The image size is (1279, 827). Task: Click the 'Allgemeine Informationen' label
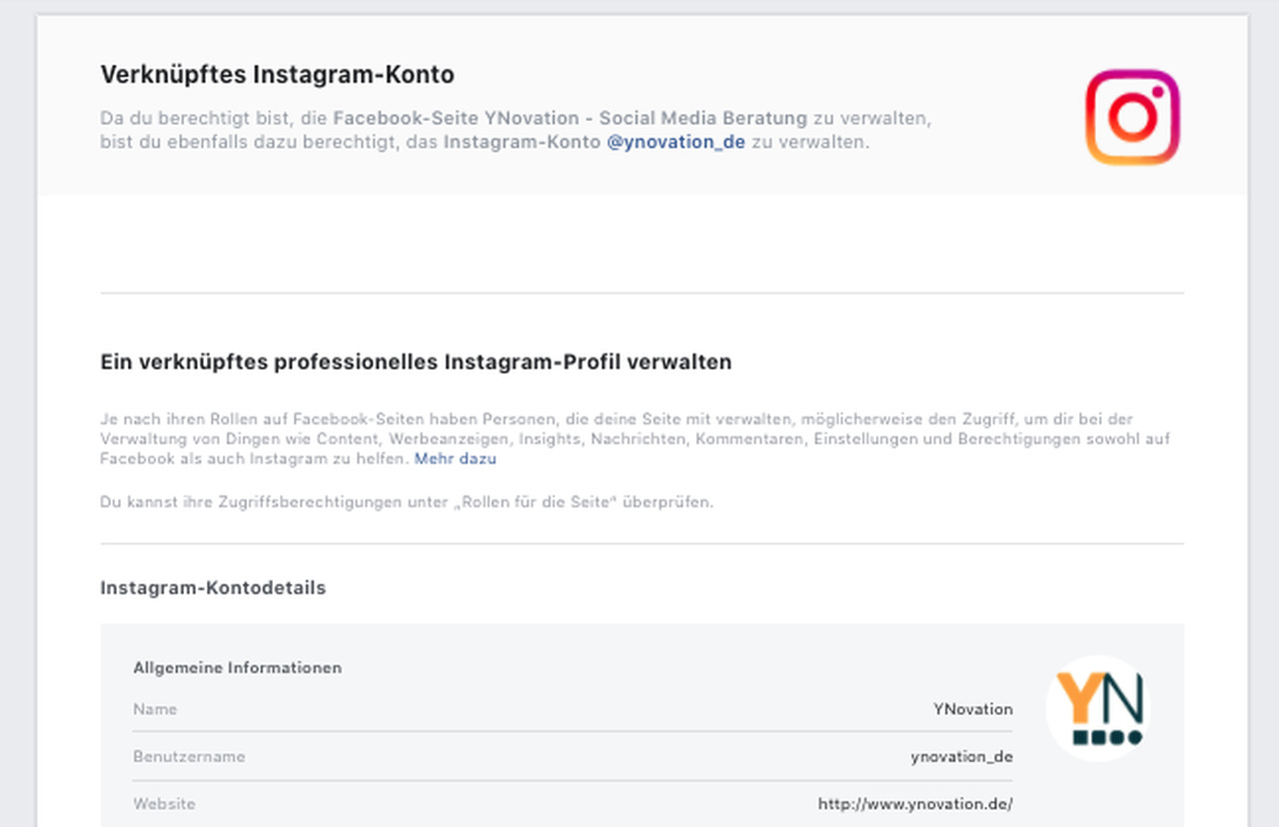[238, 667]
